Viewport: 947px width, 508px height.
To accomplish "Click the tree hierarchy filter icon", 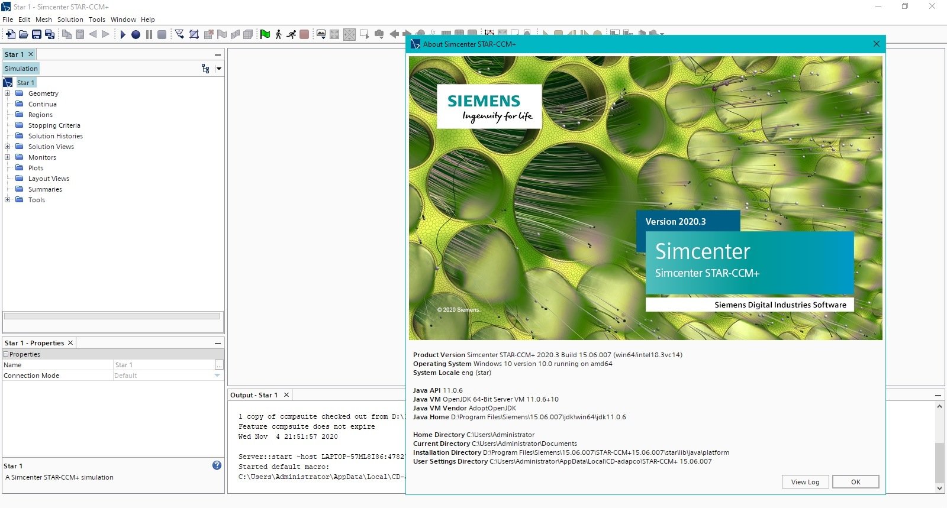I will point(205,69).
